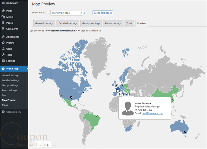Open the Plugins plug icon
This screenshot has width=207, height=149.
pyautogui.click(x=3, y=43)
